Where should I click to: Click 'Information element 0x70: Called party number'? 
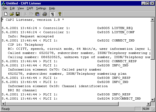point(55,69)
